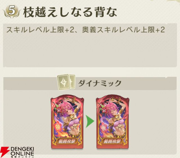
Task: Click the empty area of the description panel
Action: 89,51
